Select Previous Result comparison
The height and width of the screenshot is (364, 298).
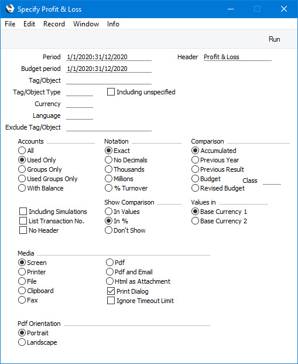click(196, 169)
